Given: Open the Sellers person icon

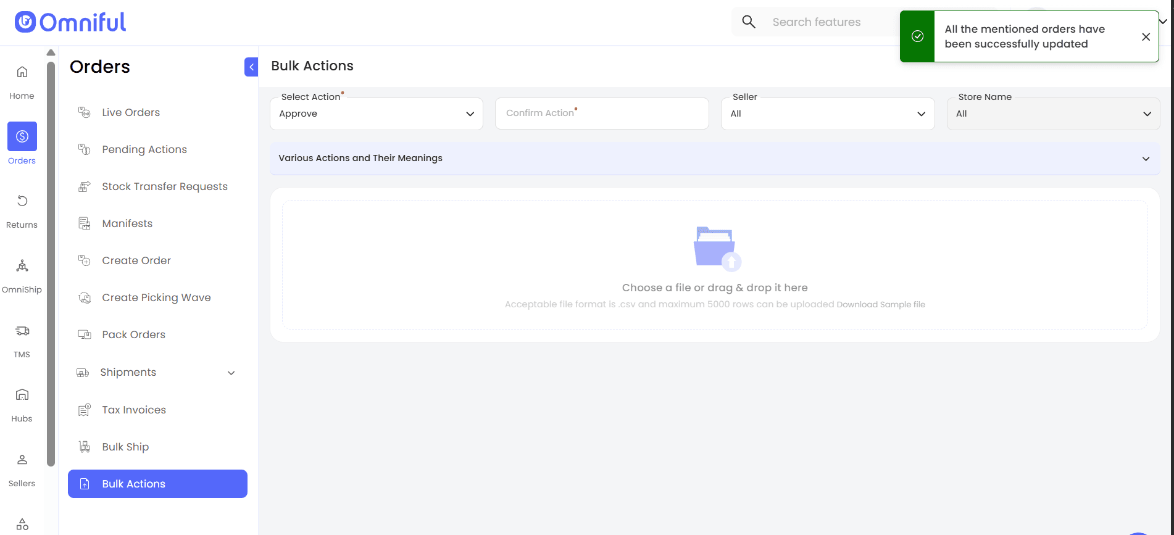Looking at the screenshot, I should [x=22, y=460].
